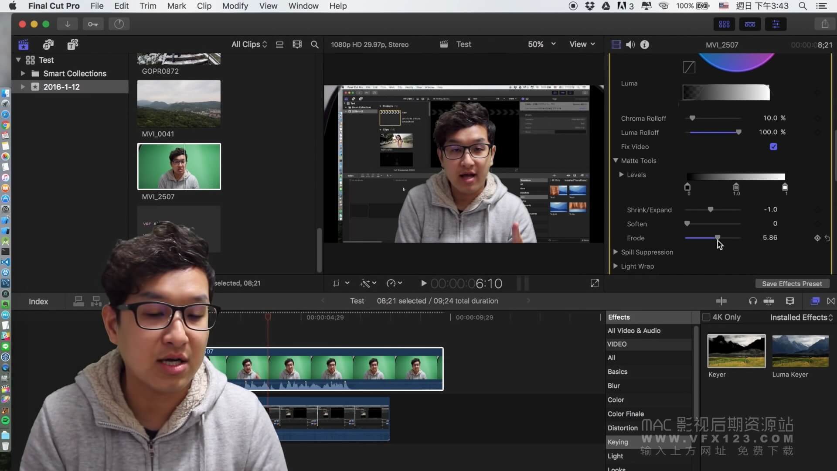Click the import media arrow button
This screenshot has height=471, width=837.
[x=68, y=24]
